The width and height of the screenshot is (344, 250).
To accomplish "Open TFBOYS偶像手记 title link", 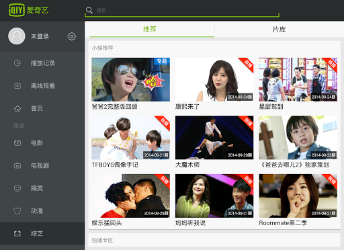I will click(115, 165).
